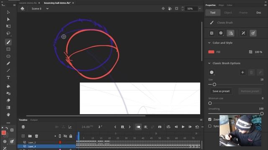268x150 pixels.
Task: Click the edit symbols club icon
Action: click(22, 8)
